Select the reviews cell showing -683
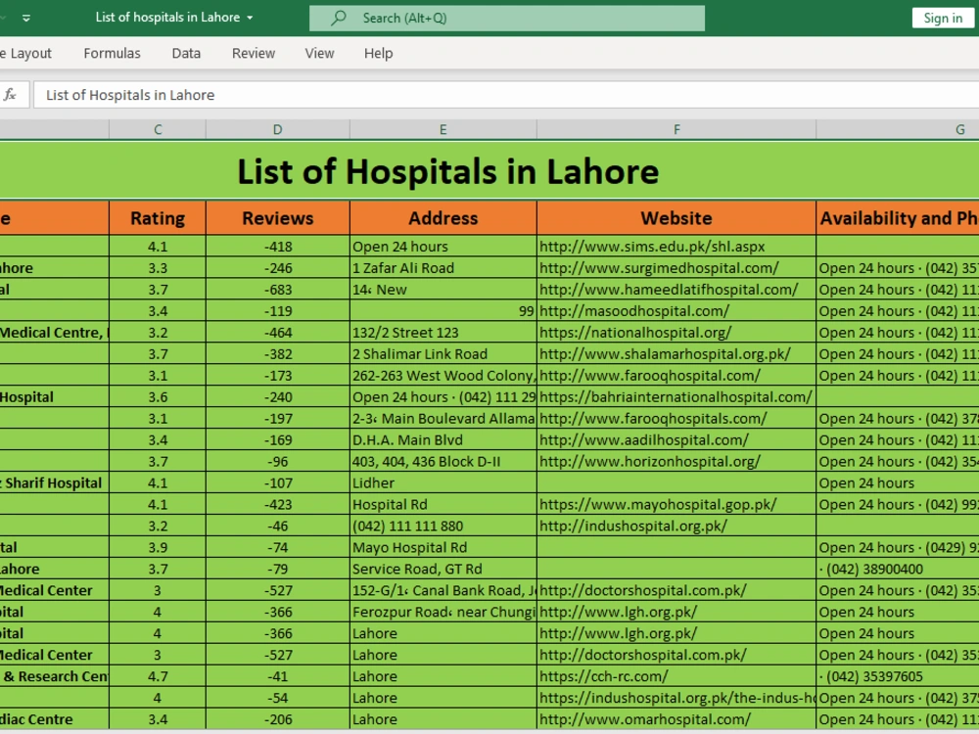 coord(277,290)
